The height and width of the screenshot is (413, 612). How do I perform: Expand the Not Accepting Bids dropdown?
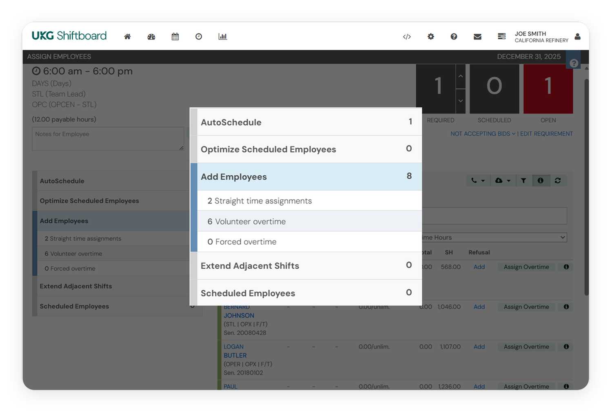483,134
